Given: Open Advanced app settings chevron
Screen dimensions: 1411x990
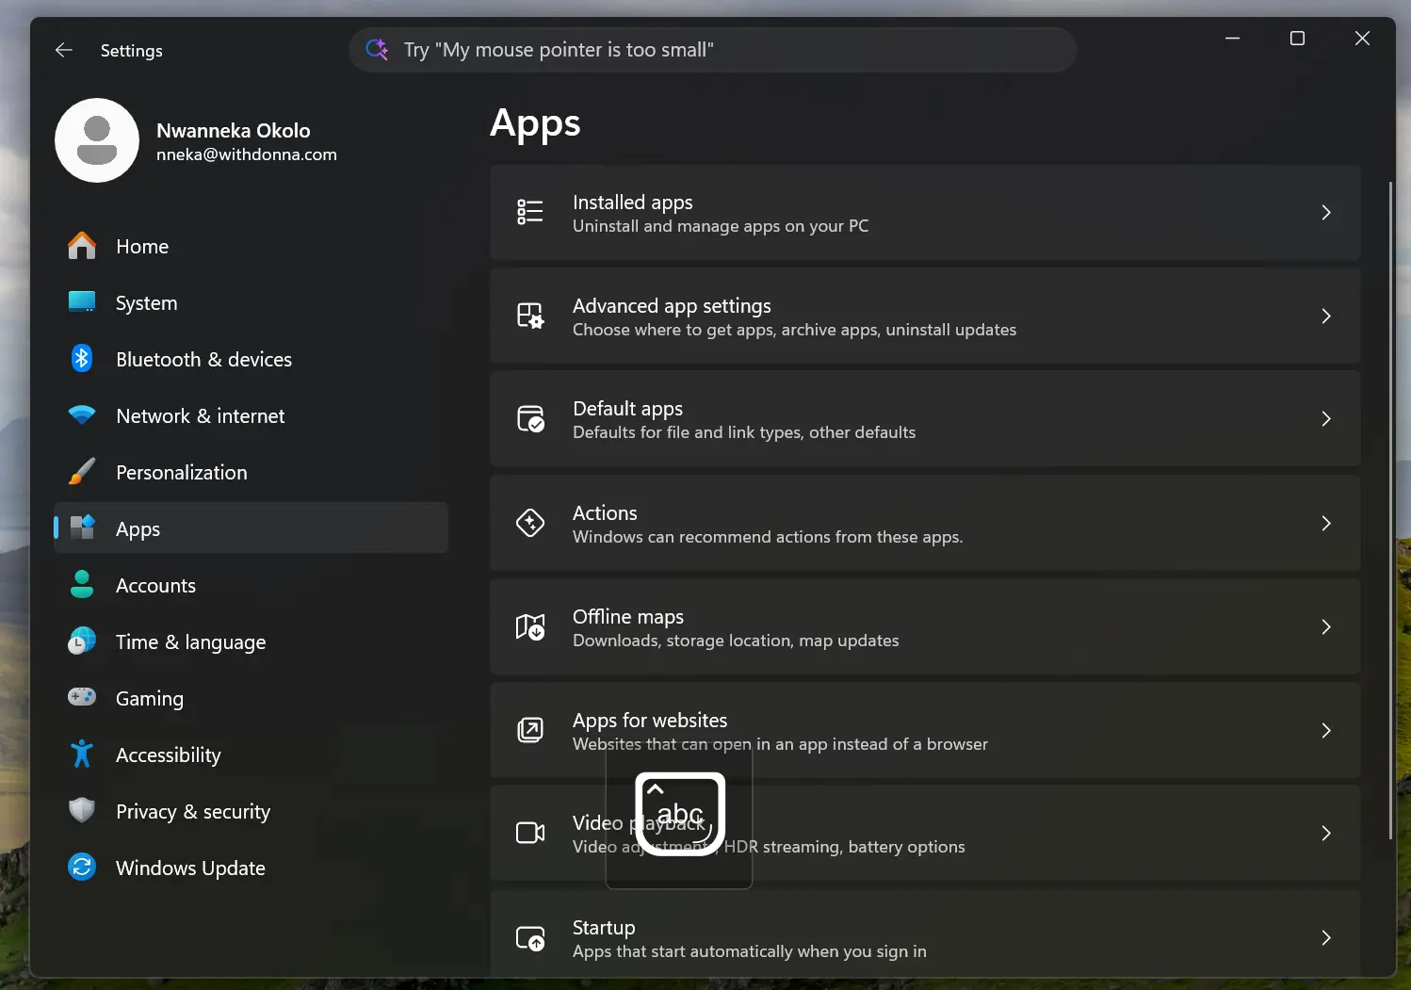Looking at the screenshot, I should [x=1326, y=316].
